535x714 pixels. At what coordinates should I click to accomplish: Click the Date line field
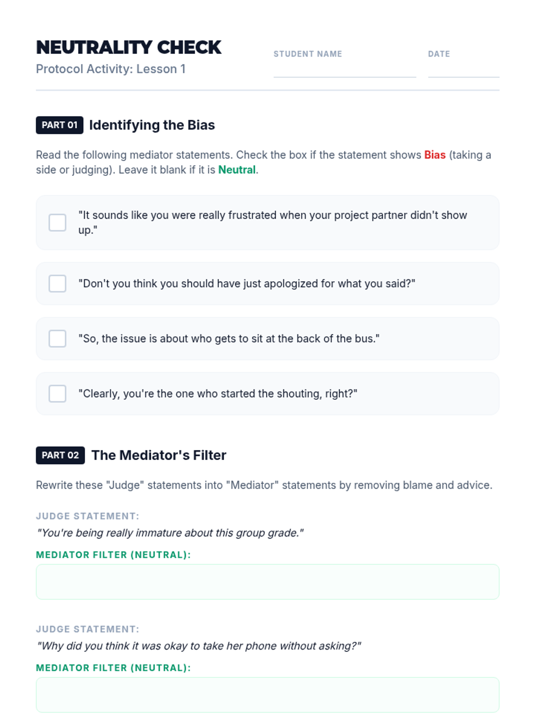(x=464, y=70)
